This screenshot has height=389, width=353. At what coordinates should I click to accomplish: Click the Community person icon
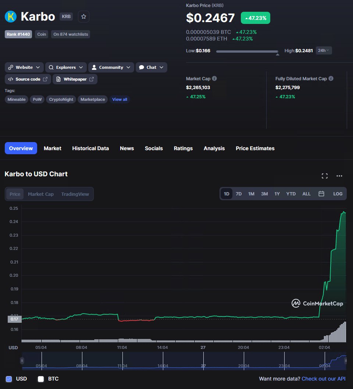coord(94,67)
